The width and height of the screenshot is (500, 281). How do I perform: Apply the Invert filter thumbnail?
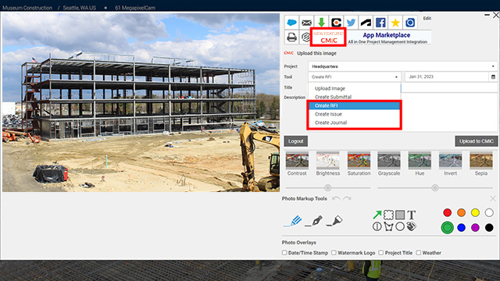coord(450,160)
